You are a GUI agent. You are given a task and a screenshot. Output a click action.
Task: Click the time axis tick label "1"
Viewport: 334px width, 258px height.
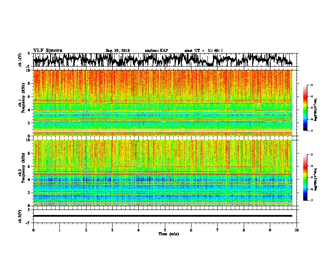pos(60,230)
